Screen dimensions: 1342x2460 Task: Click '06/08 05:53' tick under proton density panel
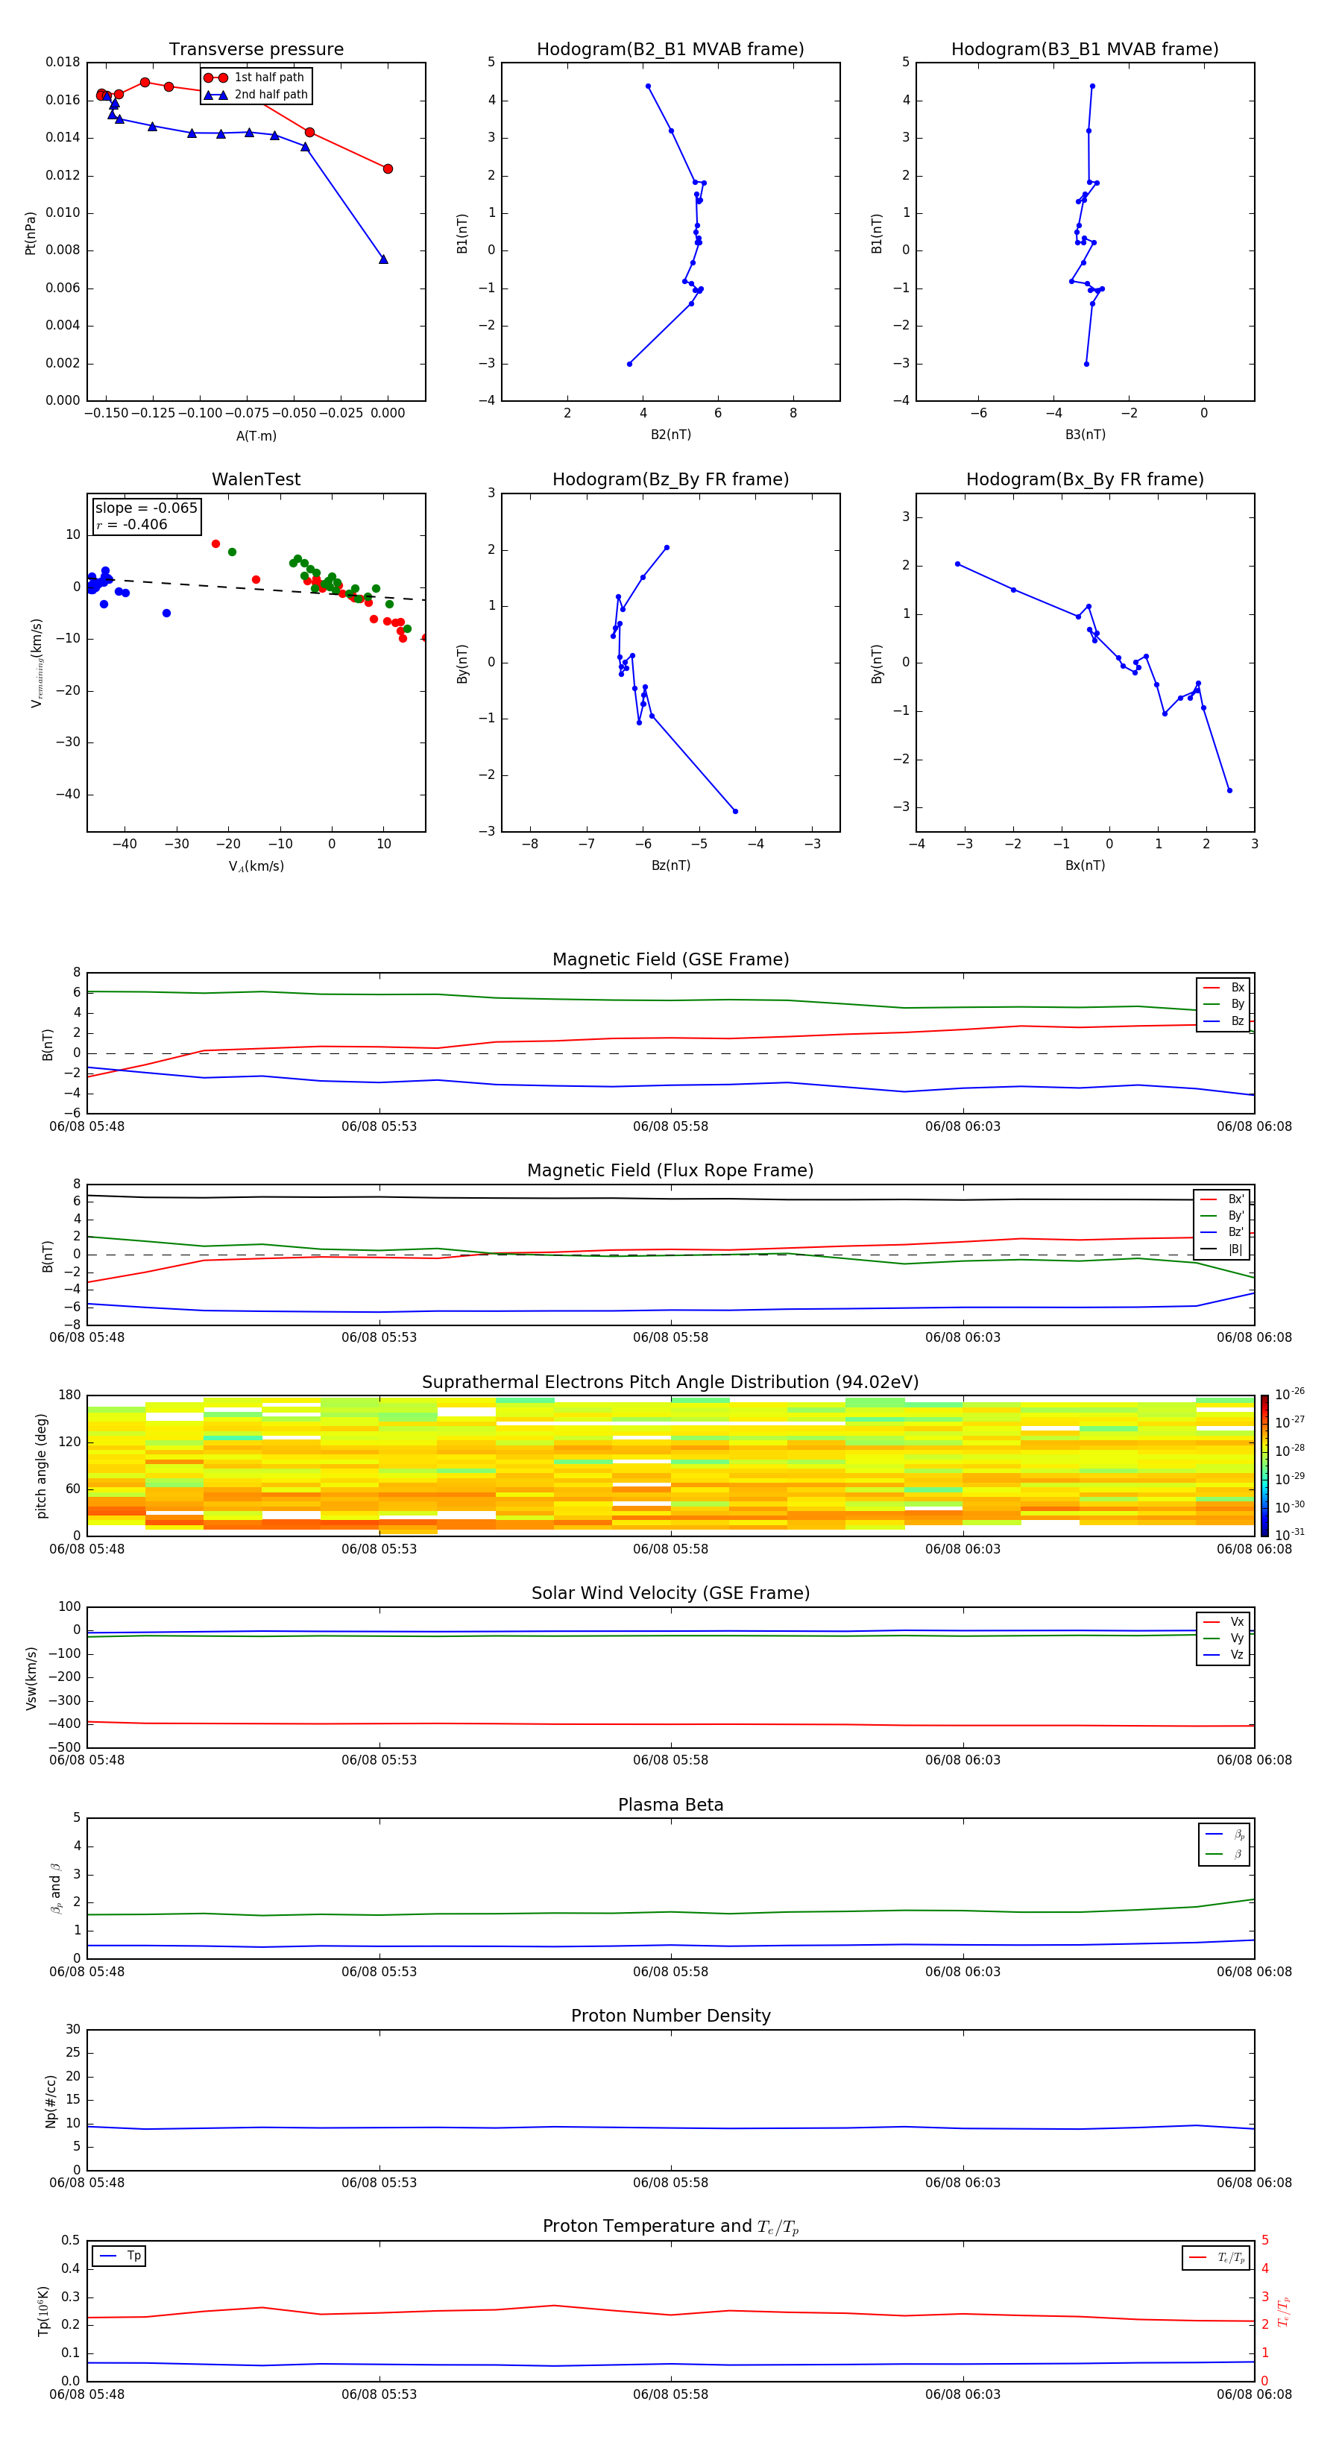pos(379,2183)
